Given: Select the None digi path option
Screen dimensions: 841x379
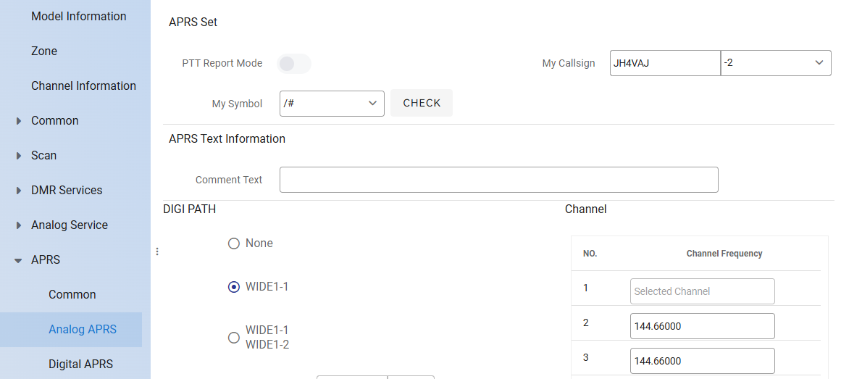Looking at the screenshot, I should point(234,243).
